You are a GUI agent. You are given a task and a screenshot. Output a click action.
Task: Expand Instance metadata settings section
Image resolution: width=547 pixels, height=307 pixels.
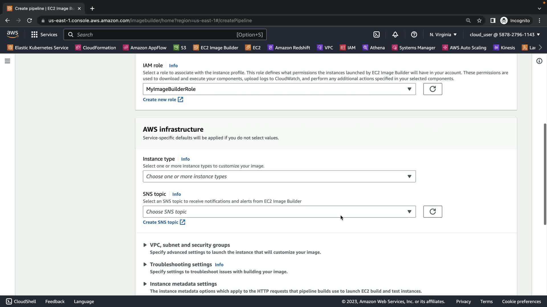click(183, 284)
